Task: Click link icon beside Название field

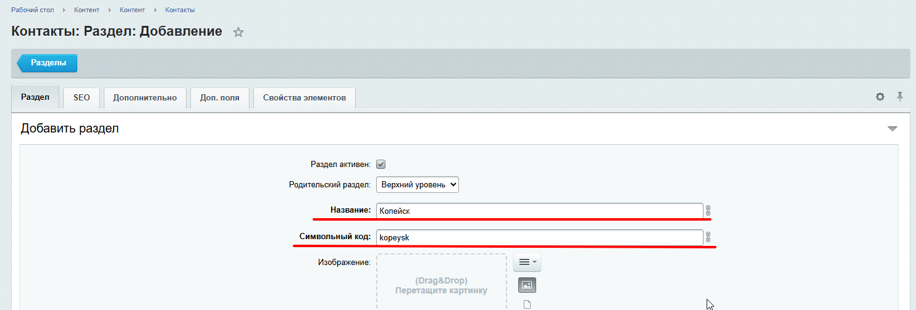Action: (x=708, y=210)
